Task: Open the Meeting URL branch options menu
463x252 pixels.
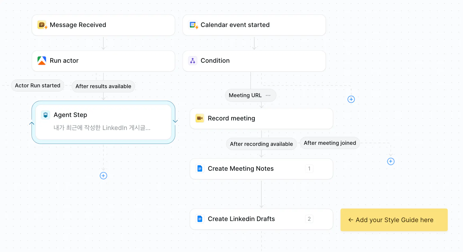Action: coord(268,95)
